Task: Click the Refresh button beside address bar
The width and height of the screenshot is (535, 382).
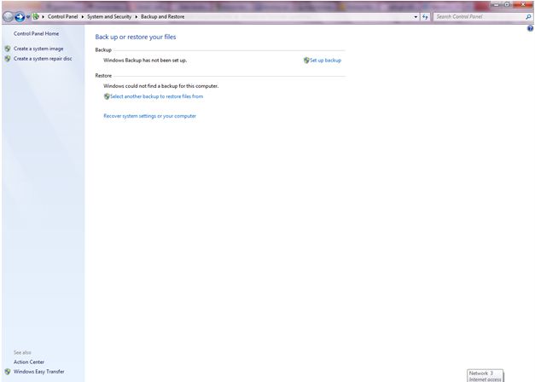Action: [x=425, y=17]
